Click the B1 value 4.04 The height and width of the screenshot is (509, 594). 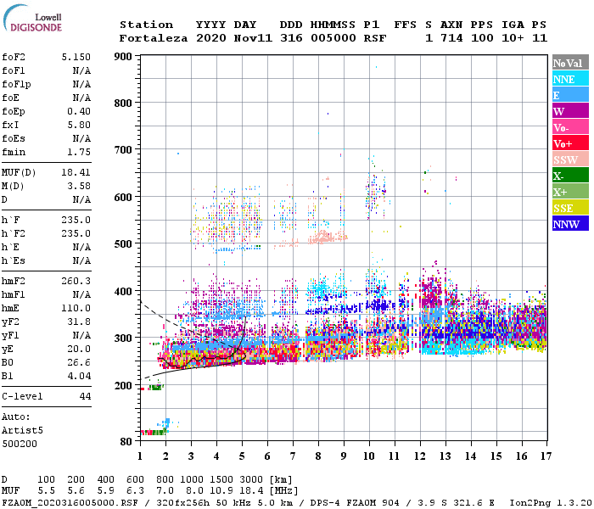point(79,376)
